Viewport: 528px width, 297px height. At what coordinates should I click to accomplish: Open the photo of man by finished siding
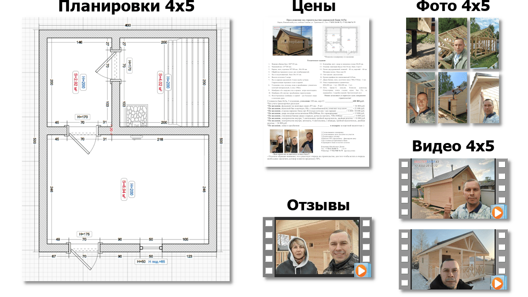pyautogui.click(x=484, y=98)
